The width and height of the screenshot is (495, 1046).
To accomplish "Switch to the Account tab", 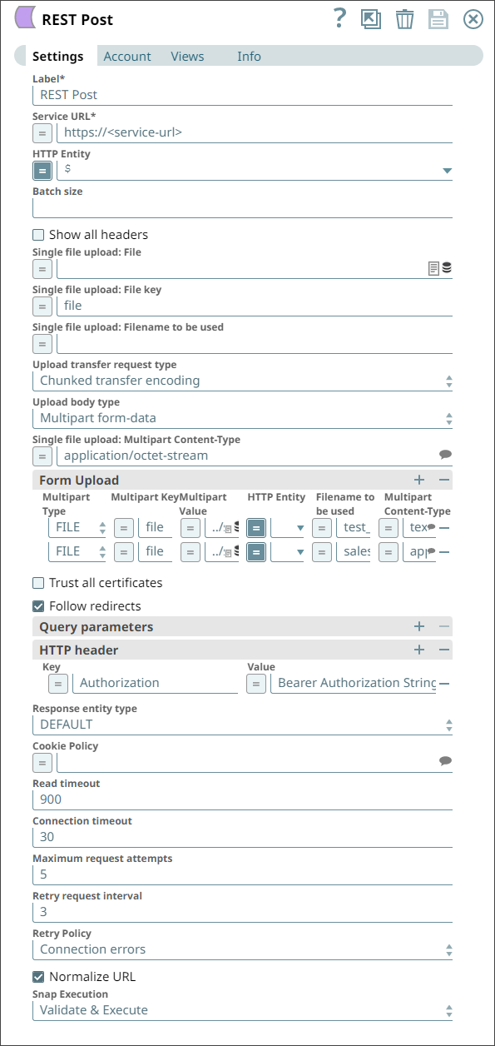I will (x=126, y=56).
